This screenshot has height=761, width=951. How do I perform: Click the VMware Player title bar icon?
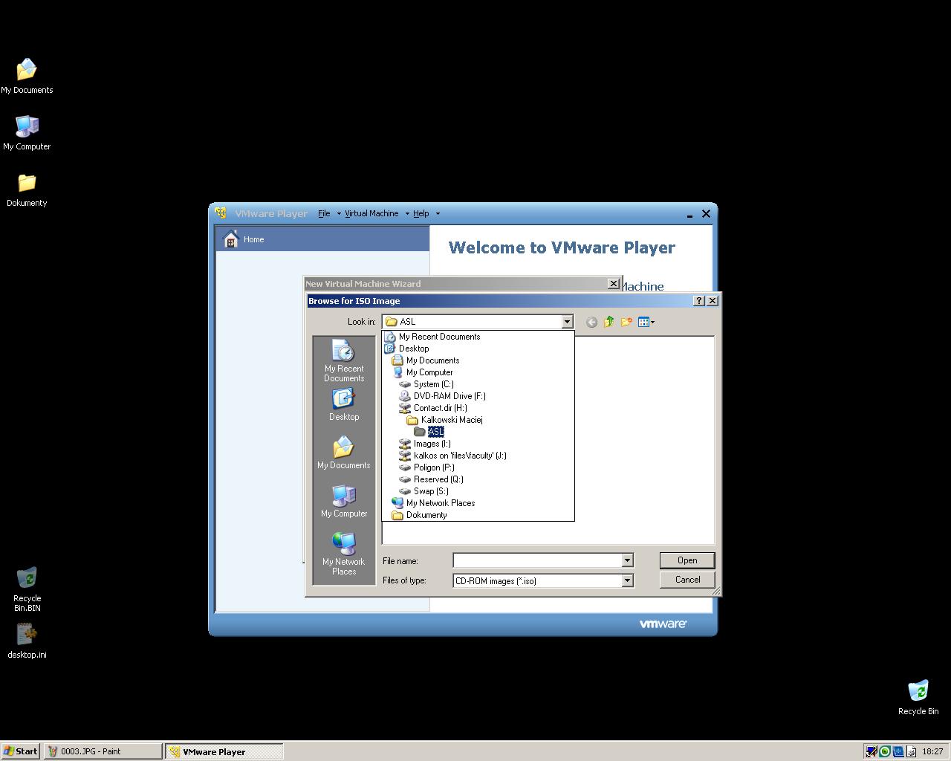point(221,213)
